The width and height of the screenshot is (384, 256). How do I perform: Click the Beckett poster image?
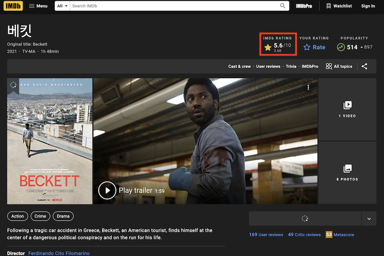[x=50, y=141]
